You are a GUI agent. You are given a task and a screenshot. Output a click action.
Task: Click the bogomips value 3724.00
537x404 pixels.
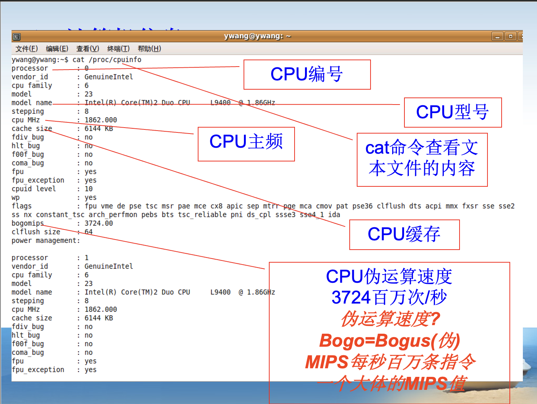pos(99,223)
